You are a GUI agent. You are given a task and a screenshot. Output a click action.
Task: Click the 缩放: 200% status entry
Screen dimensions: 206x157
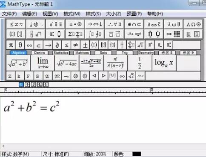95,154
